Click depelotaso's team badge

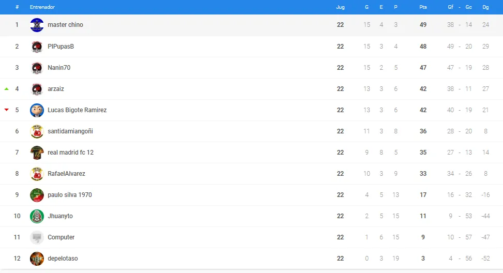pos(37,258)
